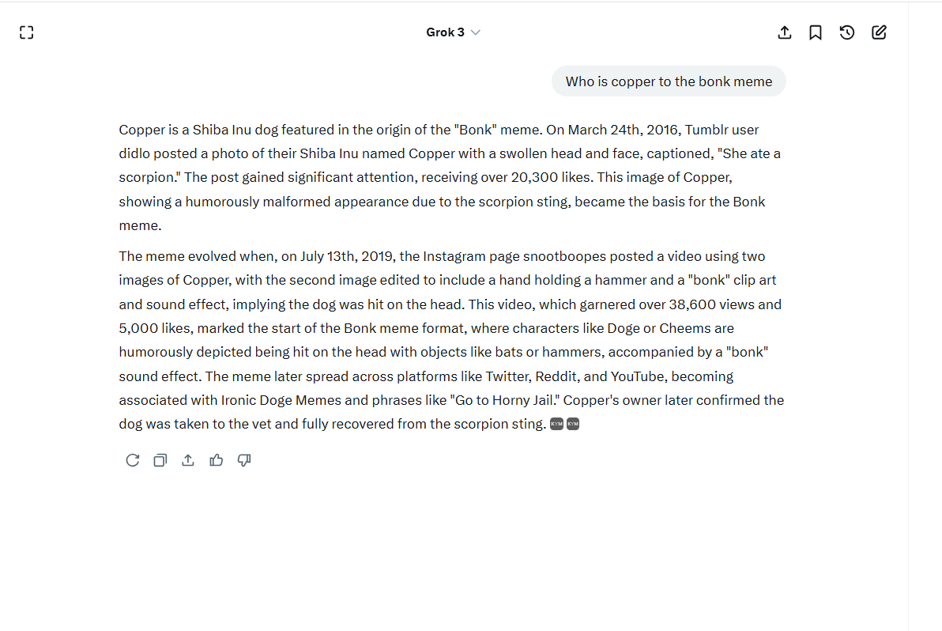Image resolution: width=942 pixels, height=631 pixels.
Task: Expand the chevron beside Grok 3
Action: click(x=476, y=32)
